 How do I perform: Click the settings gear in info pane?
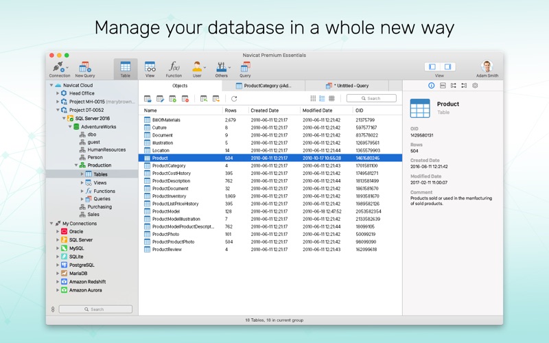tap(475, 86)
